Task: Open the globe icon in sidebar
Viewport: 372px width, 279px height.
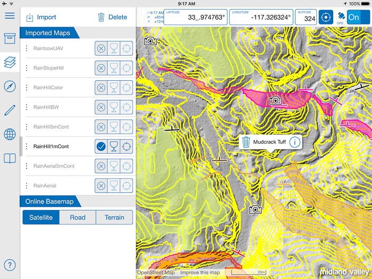Action: (x=10, y=134)
